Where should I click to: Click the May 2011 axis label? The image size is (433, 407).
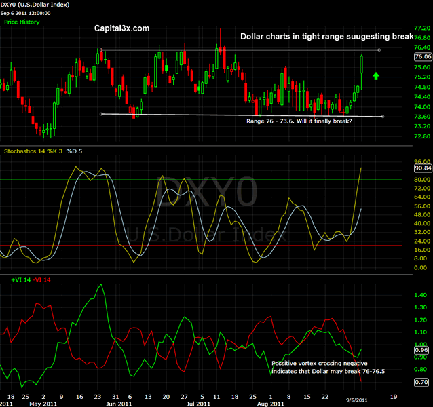[x=43, y=404]
